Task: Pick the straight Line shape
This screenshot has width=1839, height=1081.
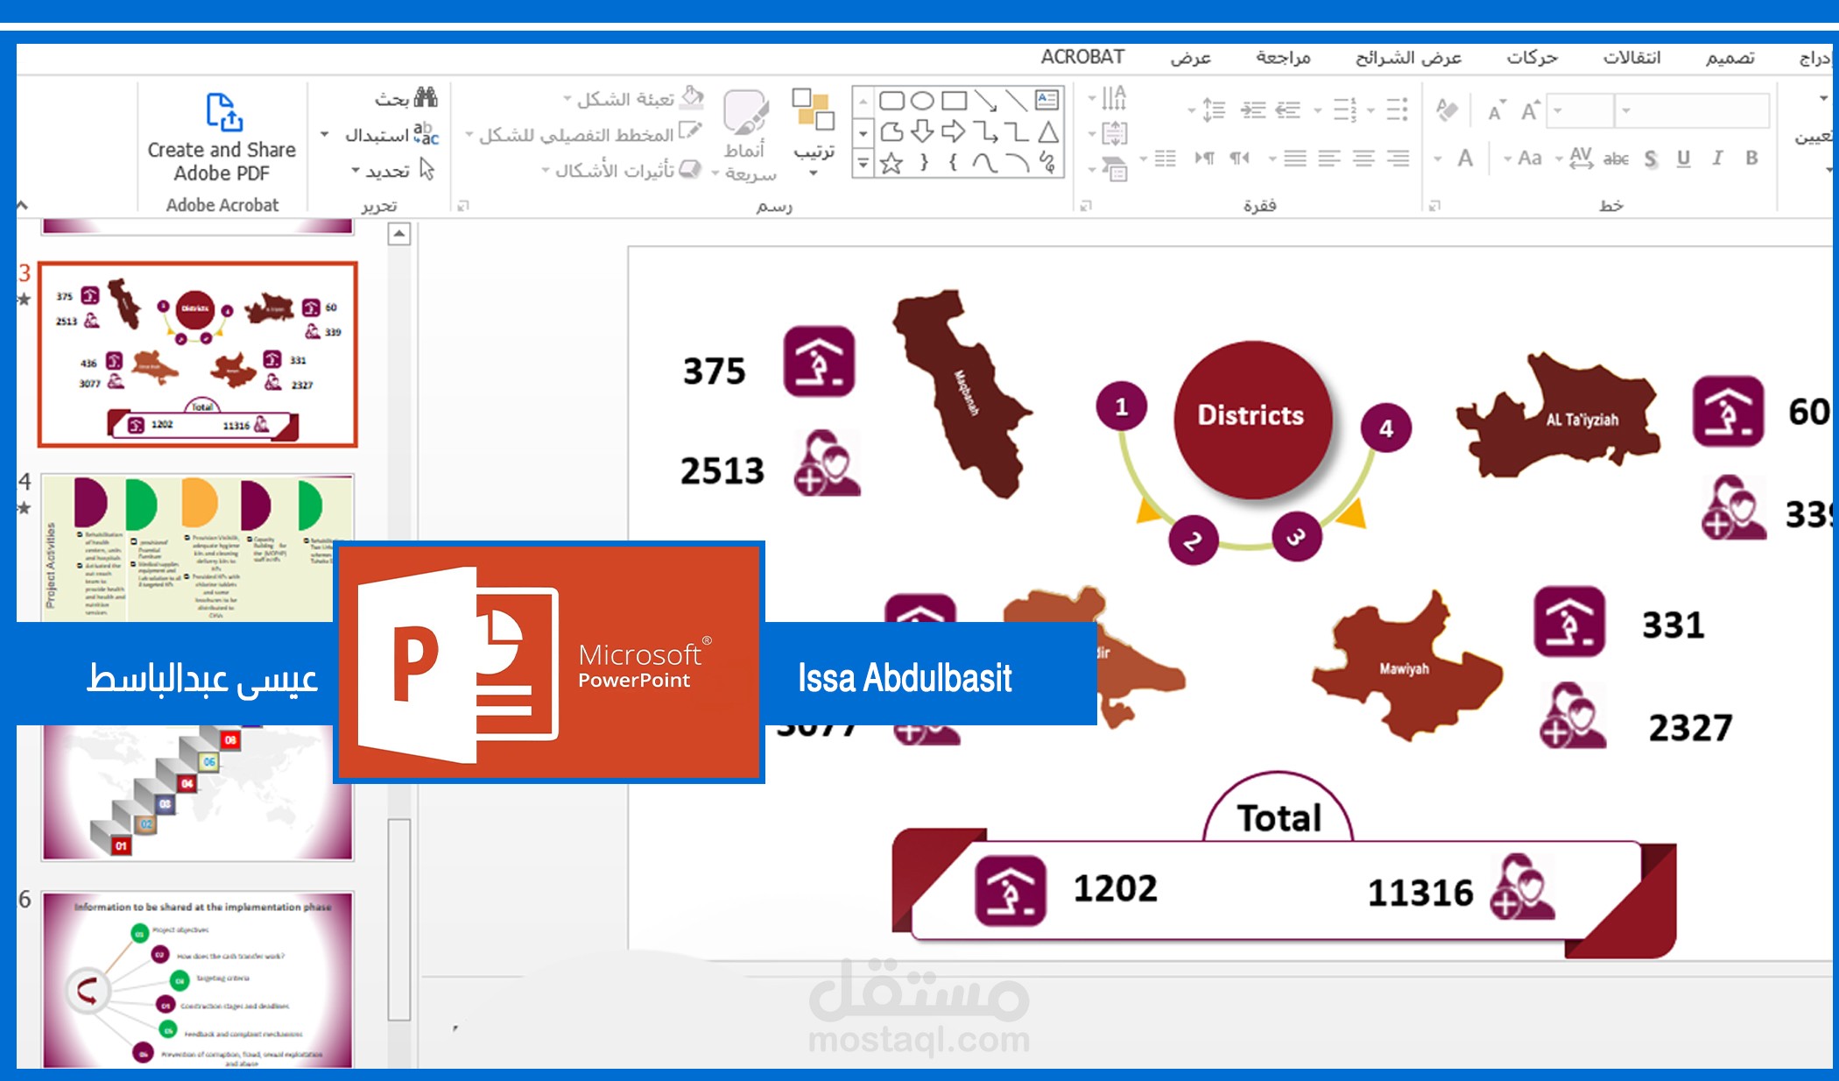Action: coord(1016,100)
